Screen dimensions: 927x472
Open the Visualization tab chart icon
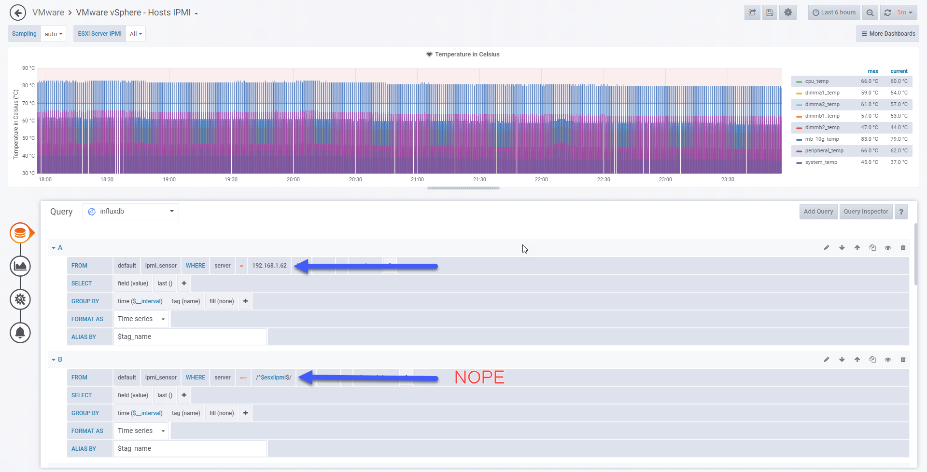tap(20, 266)
